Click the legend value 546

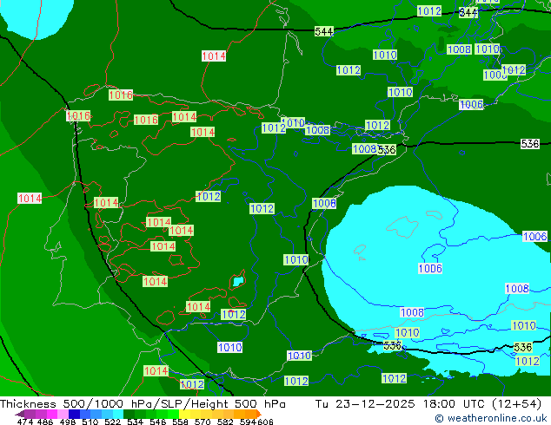158,422
